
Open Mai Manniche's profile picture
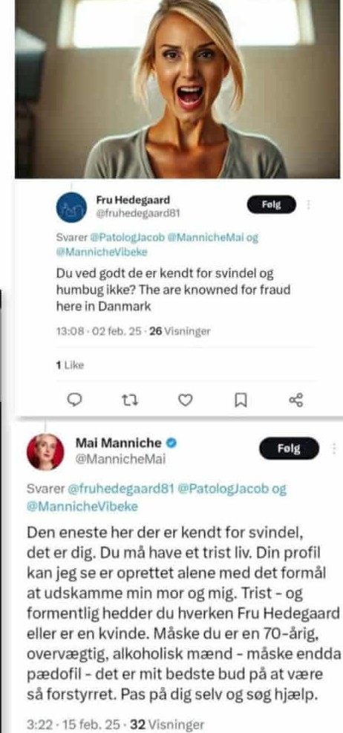click(45, 452)
